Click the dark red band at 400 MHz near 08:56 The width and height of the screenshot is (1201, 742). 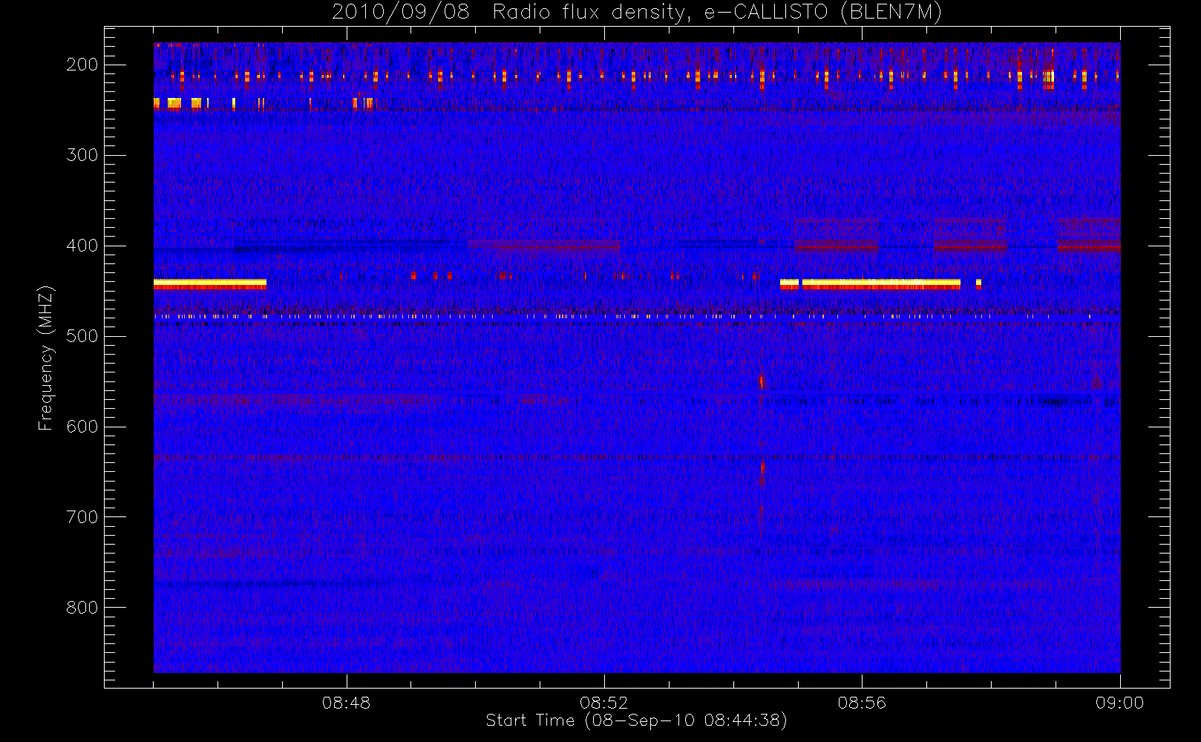pyautogui.click(x=836, y=246)
